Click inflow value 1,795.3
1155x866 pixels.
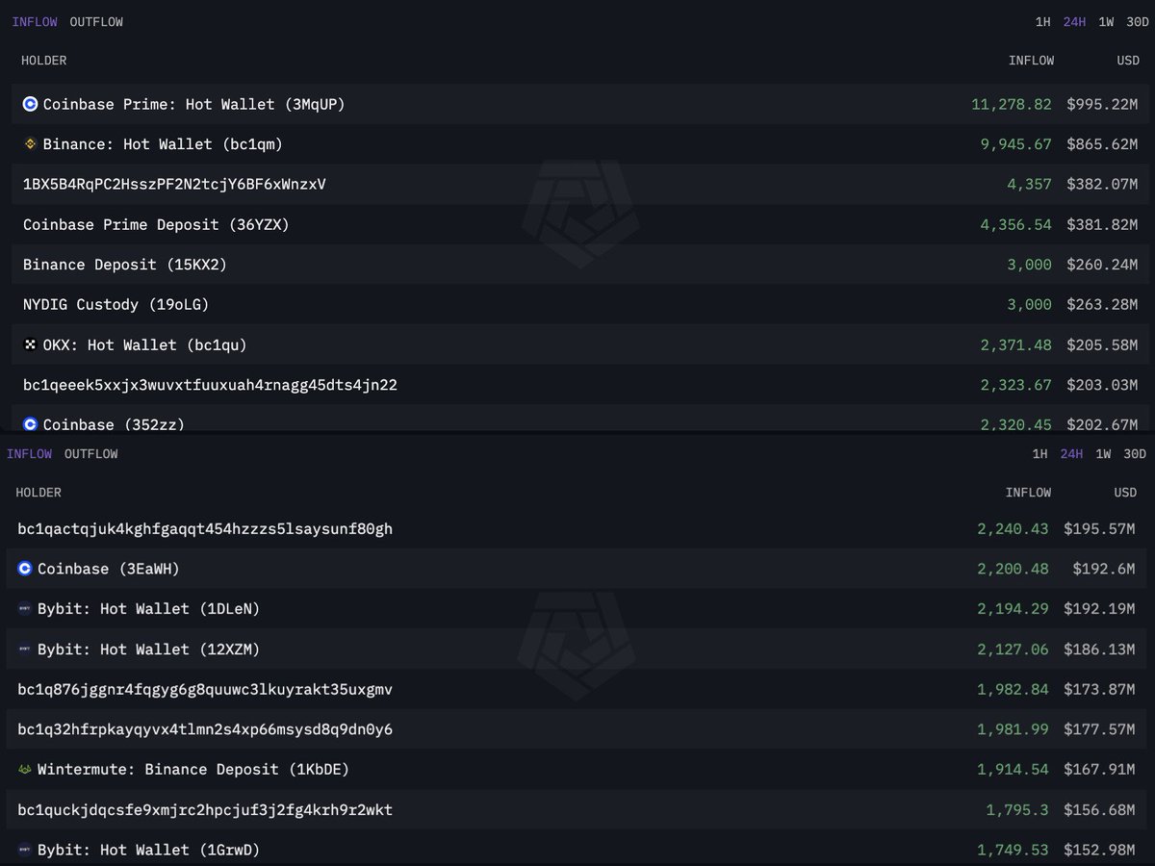coord(1017,810)
